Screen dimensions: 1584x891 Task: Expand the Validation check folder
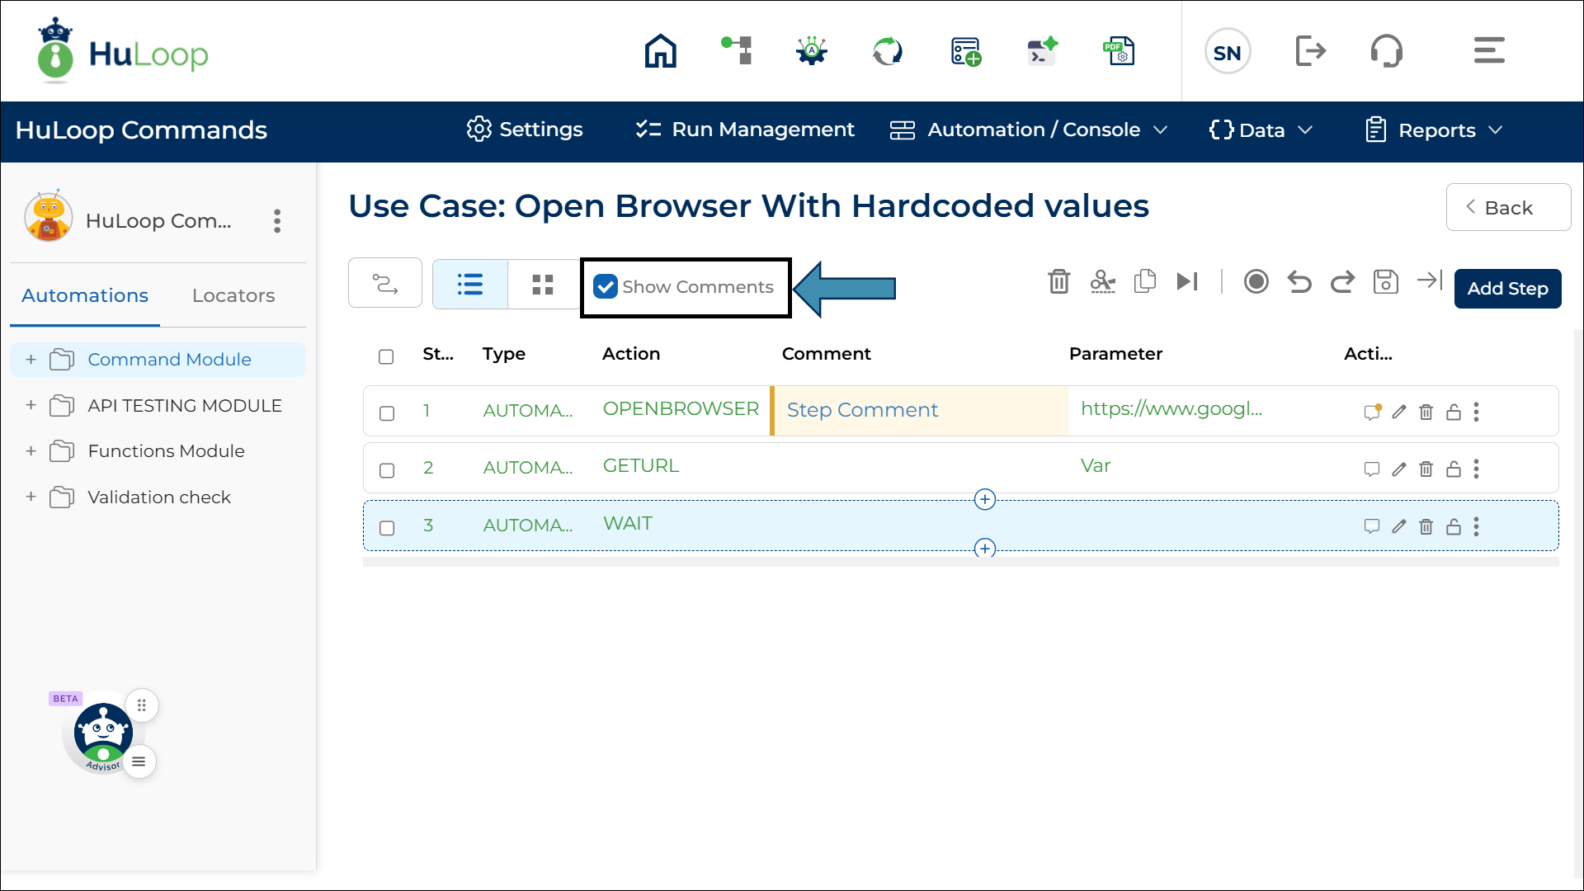click(x=31, y=497)
